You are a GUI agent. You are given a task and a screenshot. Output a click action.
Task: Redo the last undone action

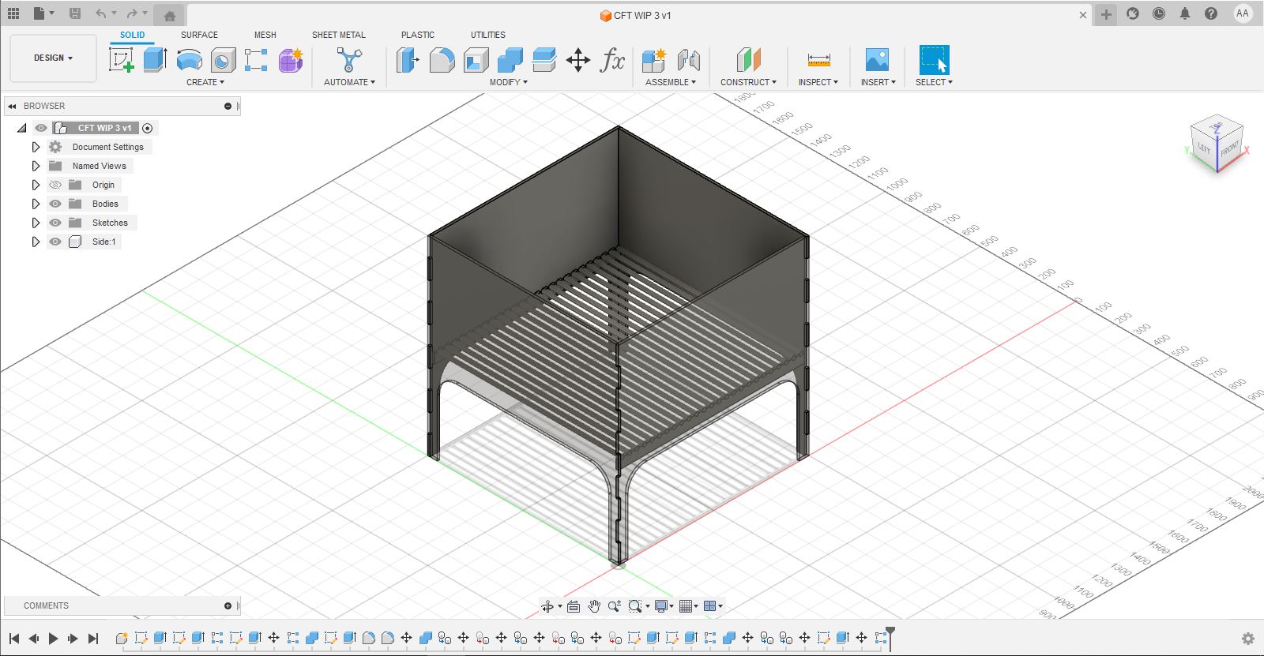coord(132,13)
